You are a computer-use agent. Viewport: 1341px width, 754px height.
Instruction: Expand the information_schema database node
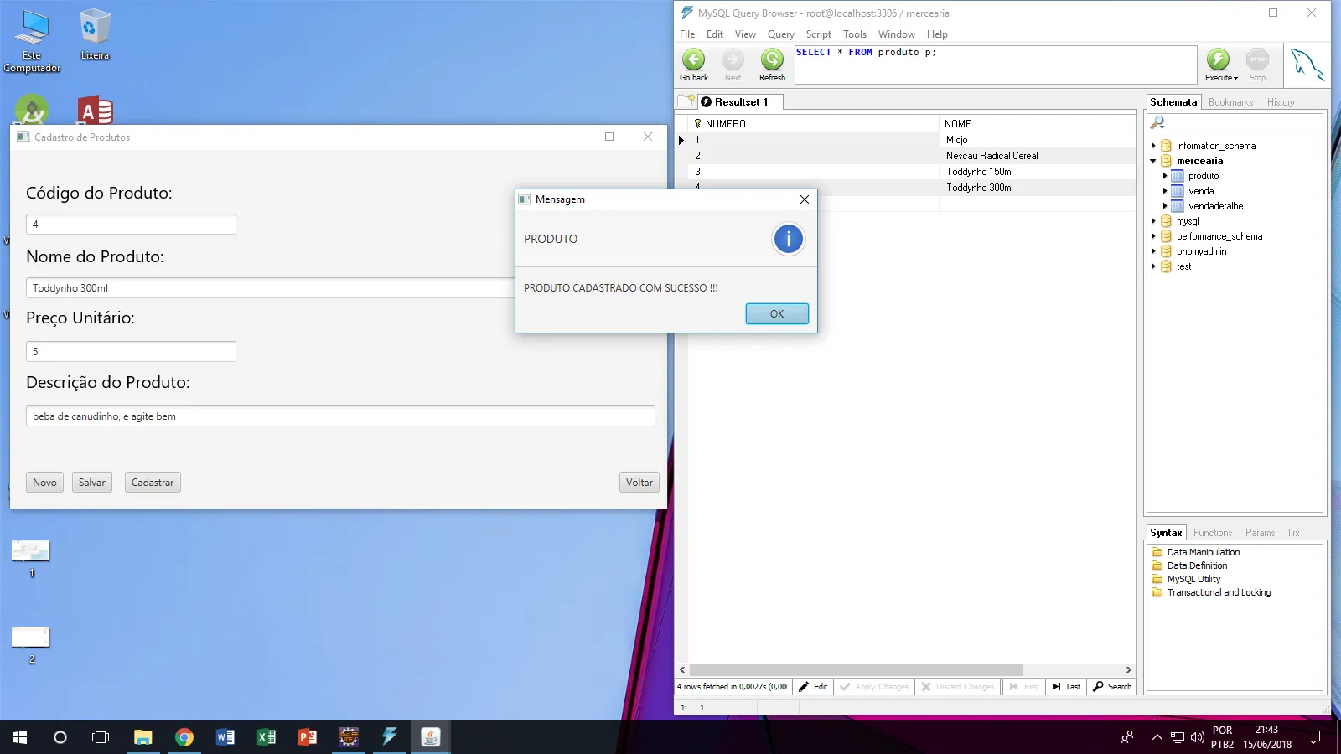(1153, 146)
